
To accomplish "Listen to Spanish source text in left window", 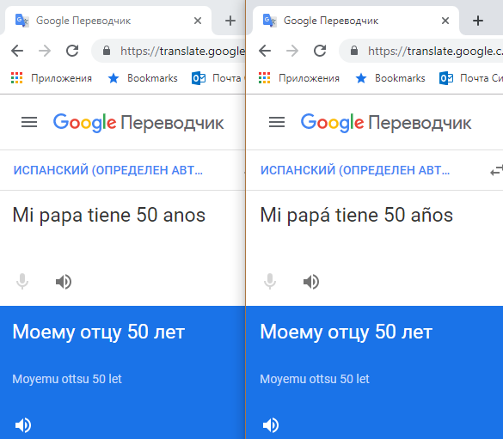I will [x=64, y=282].
